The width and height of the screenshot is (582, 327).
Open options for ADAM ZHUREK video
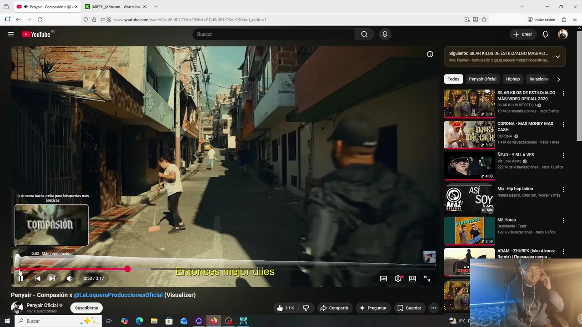[563, 252]
